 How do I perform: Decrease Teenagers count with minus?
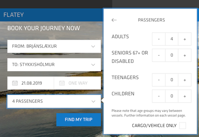159,80
